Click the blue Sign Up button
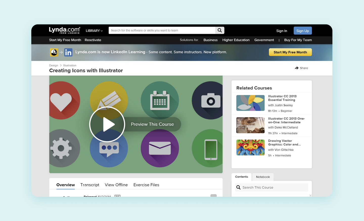The height and width of the screenshot is (221, 364). (x=303, y=31)
